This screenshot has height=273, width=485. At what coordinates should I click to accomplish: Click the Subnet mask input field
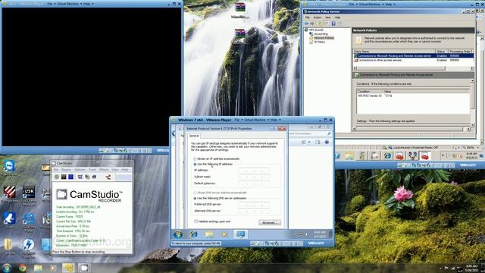point(255,177)
